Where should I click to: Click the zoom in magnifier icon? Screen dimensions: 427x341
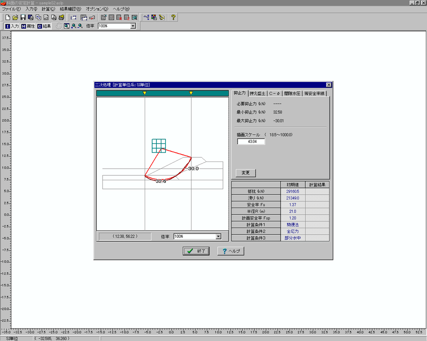[x=73, y=26]
